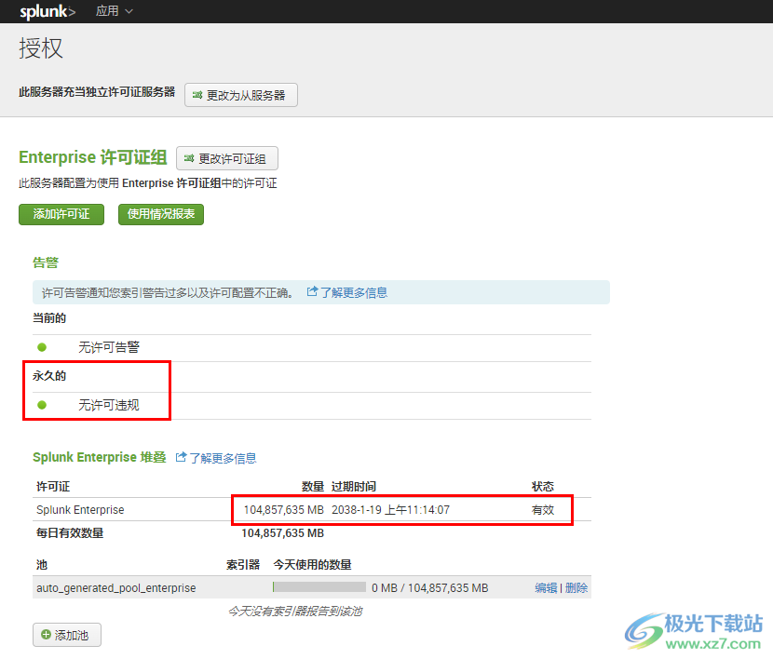Open the 应用 dropdown menu
The image size is (773, 659).
(x=114, y=11)
